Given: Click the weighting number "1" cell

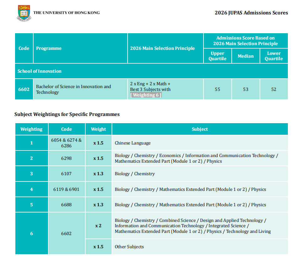Looking at the screenshot, I should [x=32, y=143].
